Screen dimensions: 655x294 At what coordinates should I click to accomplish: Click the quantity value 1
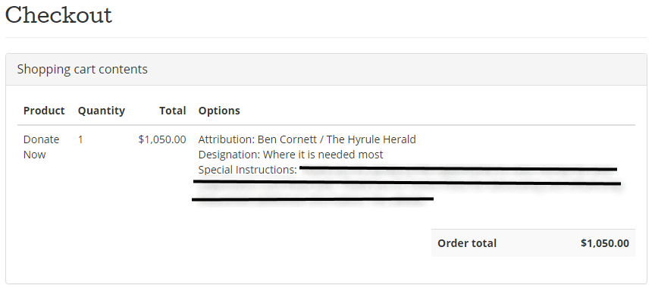click(x=80, y=139)
